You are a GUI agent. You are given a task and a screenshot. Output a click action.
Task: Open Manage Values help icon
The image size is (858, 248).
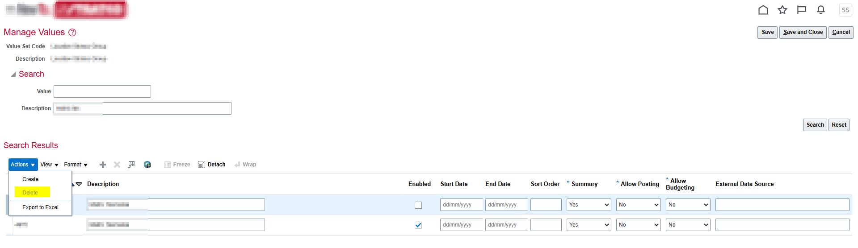click(72, 33)
